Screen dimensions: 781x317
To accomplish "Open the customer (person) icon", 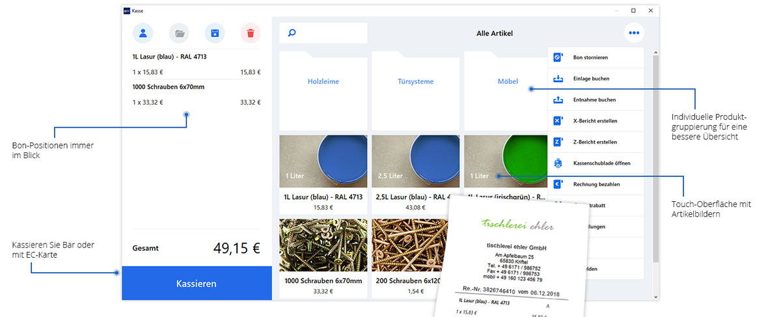I will click(x=143, y=33).
